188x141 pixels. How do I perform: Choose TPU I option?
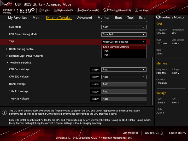coord(124,51)
